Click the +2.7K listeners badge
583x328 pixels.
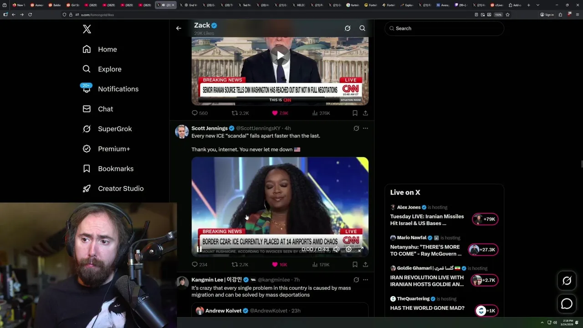click(485, 280)
